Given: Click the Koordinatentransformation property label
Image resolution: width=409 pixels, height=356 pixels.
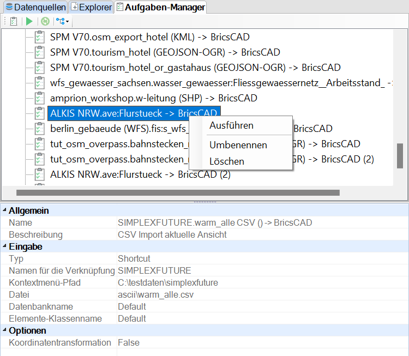Looking at the screenshot, I should pyautogui.click(x=60, y=342).
